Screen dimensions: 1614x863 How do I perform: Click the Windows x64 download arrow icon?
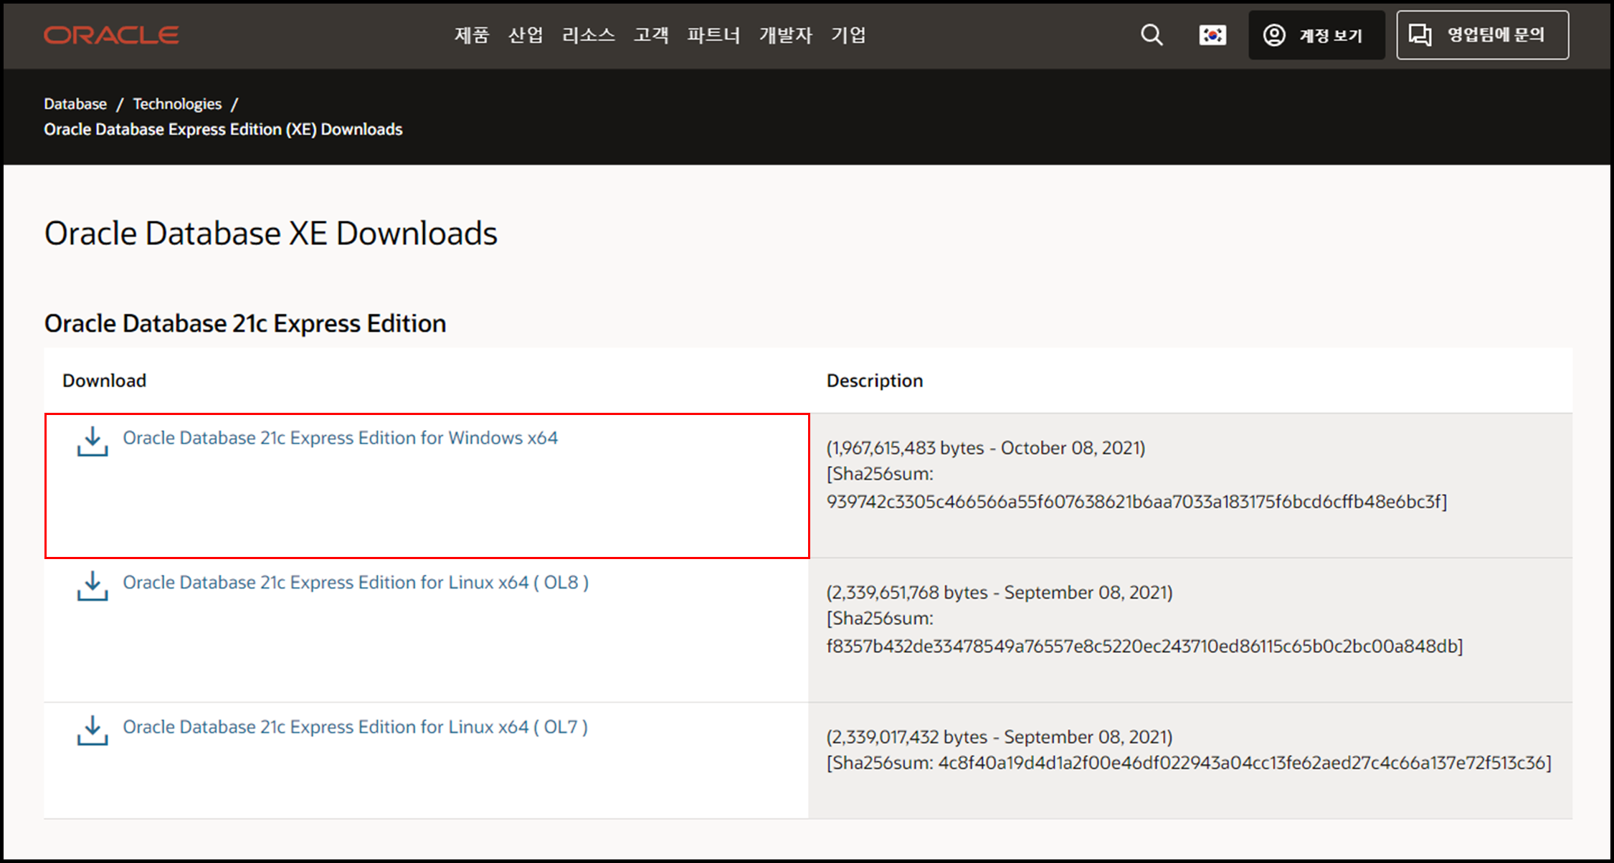(x=92, y=442)
